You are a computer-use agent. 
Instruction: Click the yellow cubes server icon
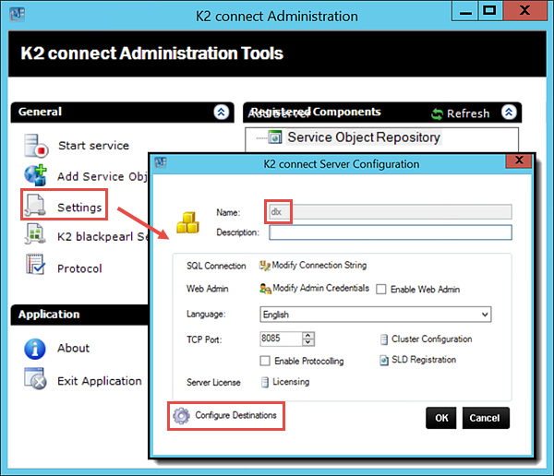point(187,222)
